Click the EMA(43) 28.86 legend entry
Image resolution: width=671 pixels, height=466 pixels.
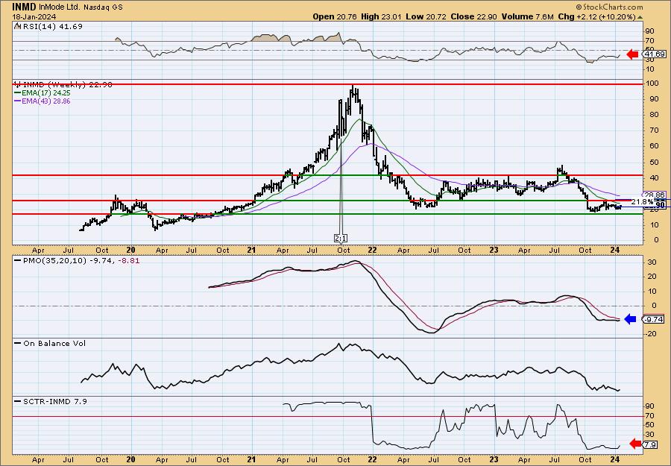click(x=45, y=101)
